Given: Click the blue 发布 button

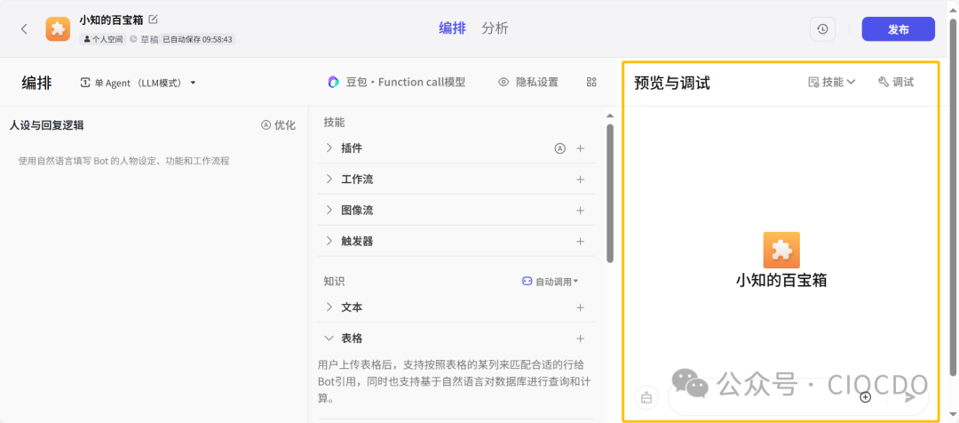Looking at the screenshot, I should pyautogui.click(x=898, y=29).
